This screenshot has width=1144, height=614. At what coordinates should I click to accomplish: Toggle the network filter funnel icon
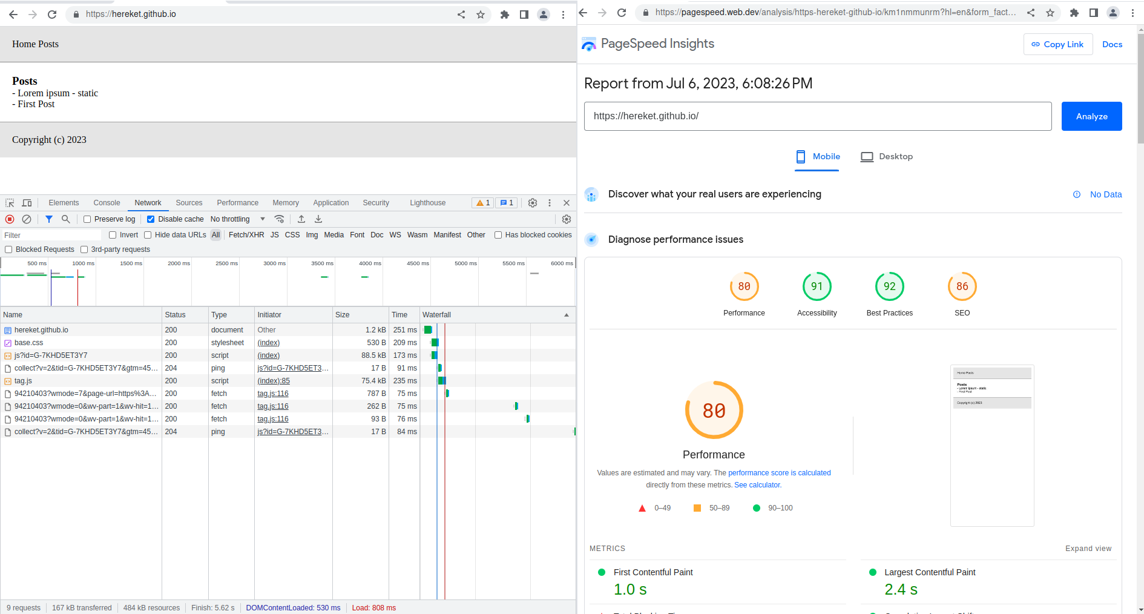point(49,219)
